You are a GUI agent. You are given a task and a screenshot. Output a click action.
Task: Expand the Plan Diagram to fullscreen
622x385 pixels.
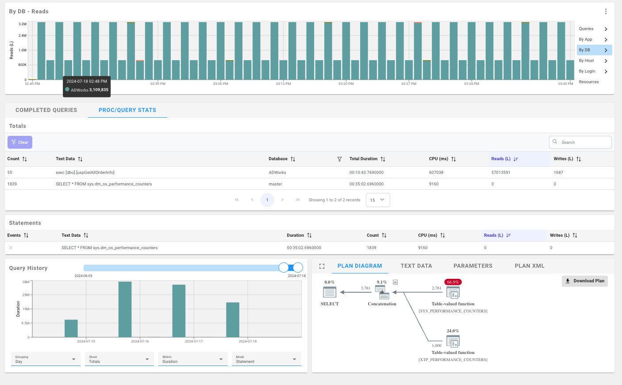click(x=322, y=266)
